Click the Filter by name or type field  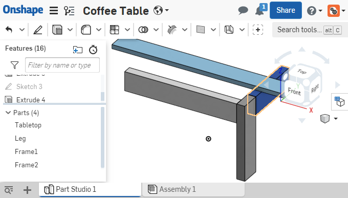[62, 65]
